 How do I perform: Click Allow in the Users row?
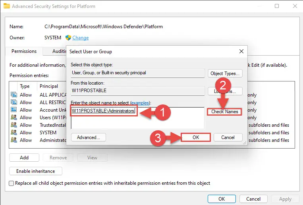tap(26, 117)
